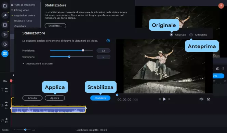Viewport: 227px width, 133px height.
Task: Open the titles Tt tab
Action: pos(5,34)
